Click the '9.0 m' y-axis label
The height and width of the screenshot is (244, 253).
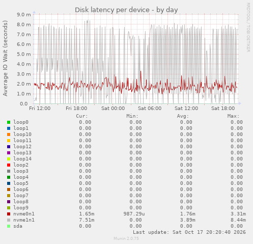[x=24, y=15]
